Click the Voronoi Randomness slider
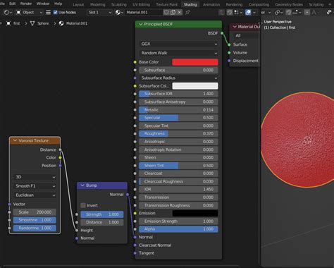Screen dimensions: 334x268 pos(35,228)
